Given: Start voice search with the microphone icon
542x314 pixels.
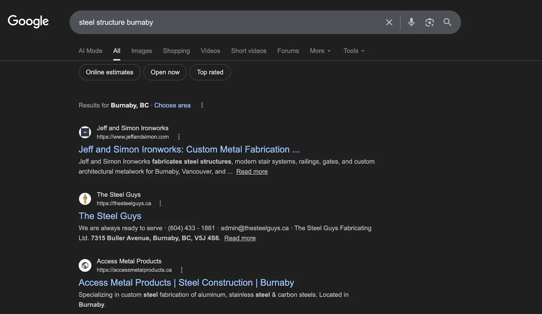Looking at the screenshot, I should [411, 22].
